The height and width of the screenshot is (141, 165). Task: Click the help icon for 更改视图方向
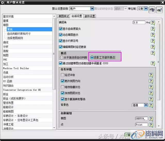(x=151, y=81)
